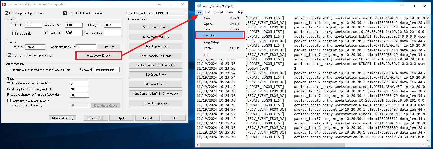Click the 11/19/2024 10:24:57 first timestamp row
Screen dimensions: 433x149
click(x=216, y=110)
